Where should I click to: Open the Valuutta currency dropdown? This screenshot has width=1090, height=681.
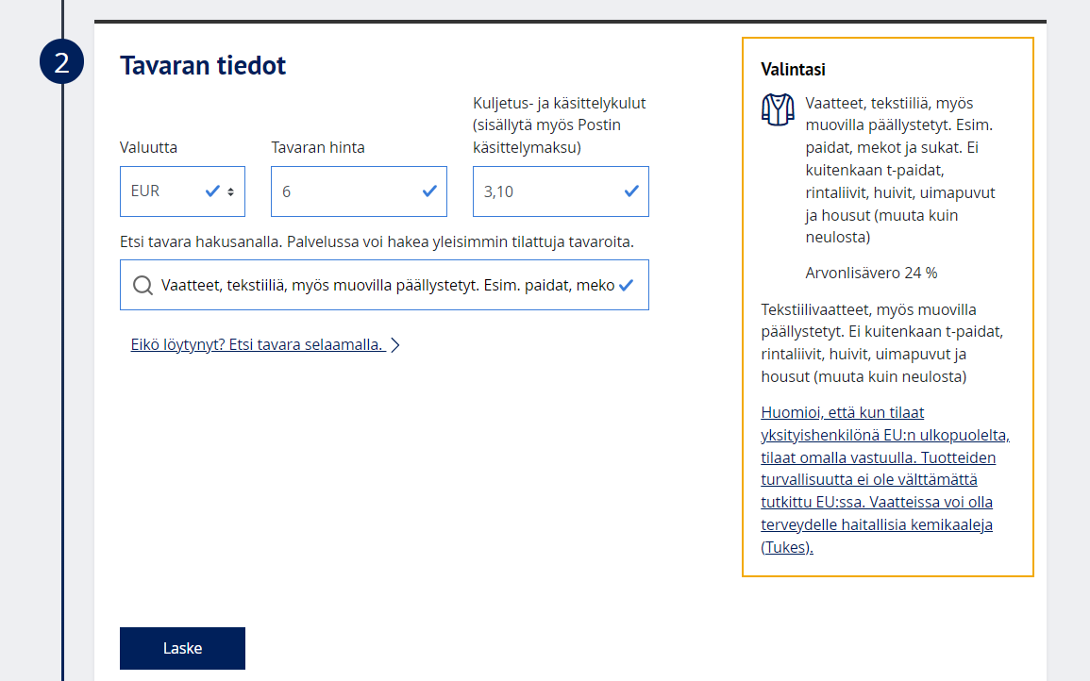170,191
